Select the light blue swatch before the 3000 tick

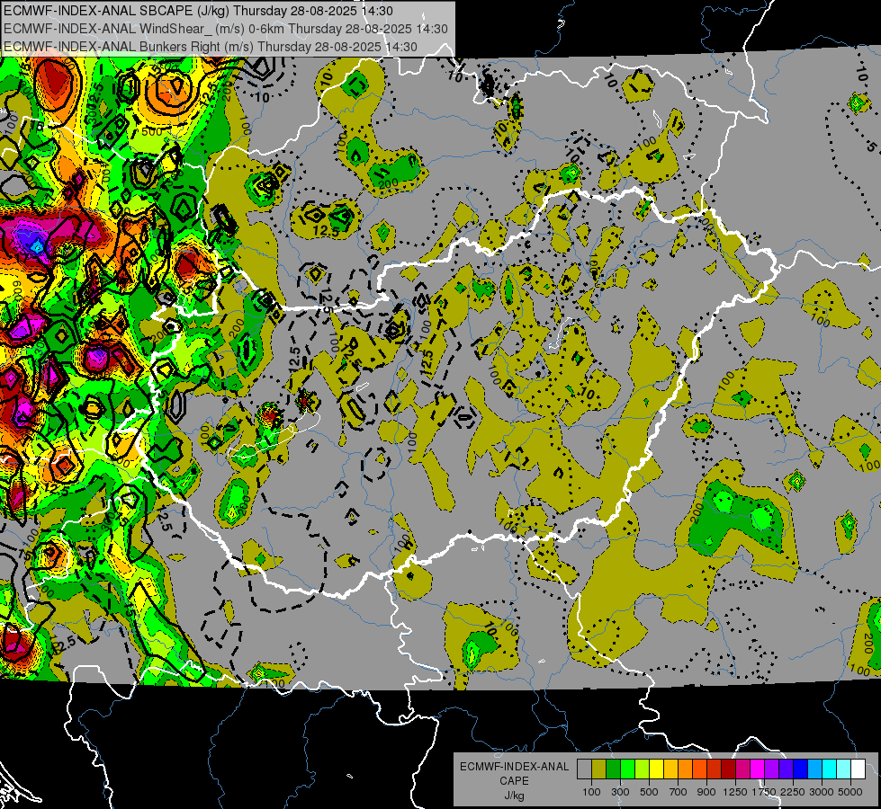pyautogui.click(x=814, y=769)
